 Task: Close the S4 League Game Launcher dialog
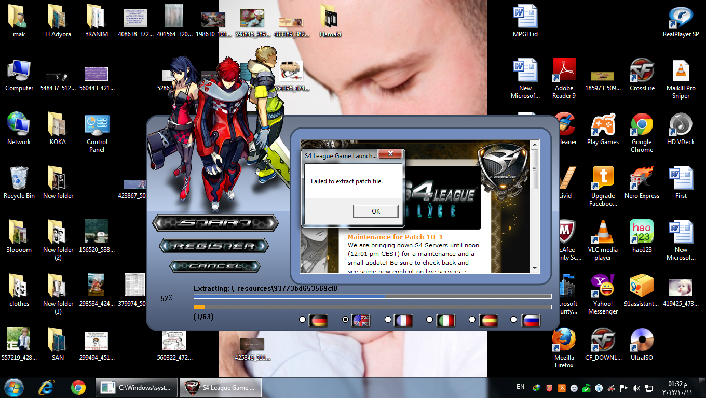(390, 154)
